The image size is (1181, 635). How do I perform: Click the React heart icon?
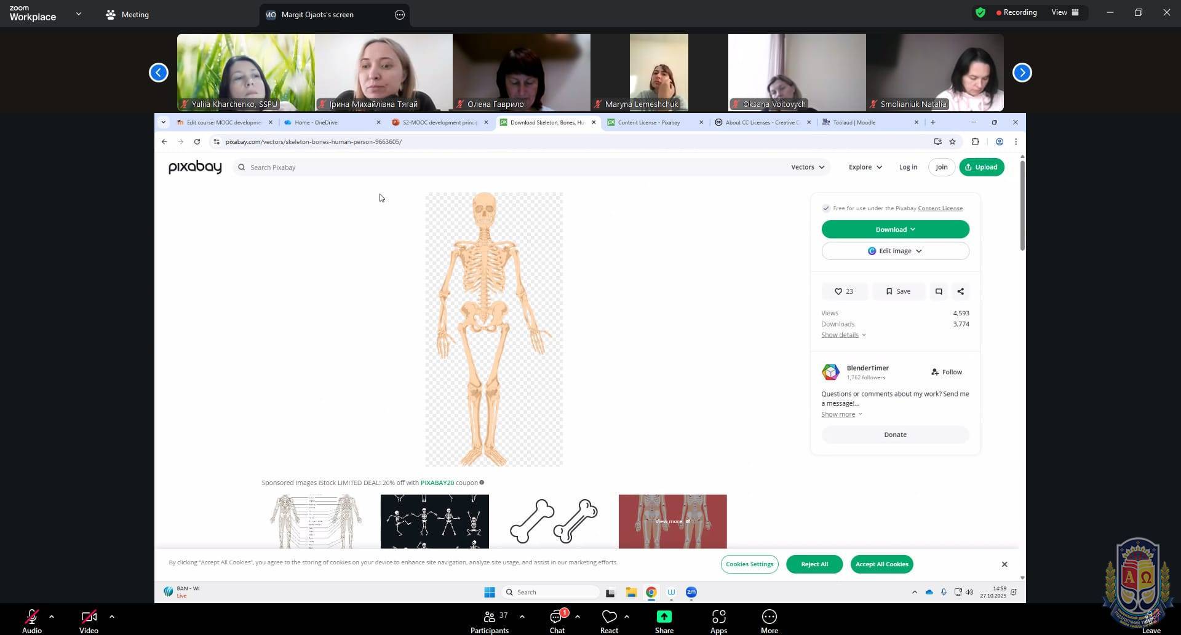pyautogui.click(x=609, y=617)
